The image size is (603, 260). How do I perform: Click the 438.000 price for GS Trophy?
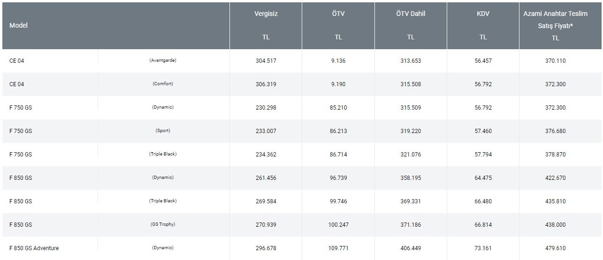556,225
